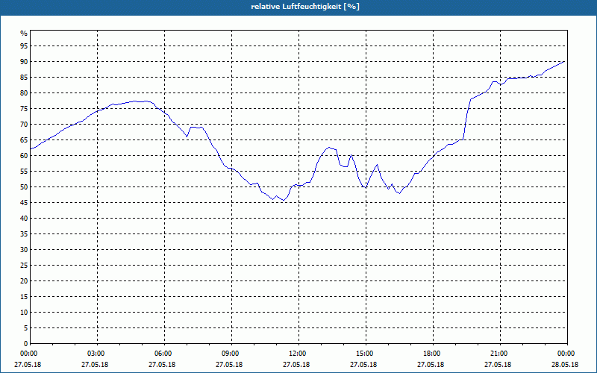Viewport: 597px width, 373px height.
Task: Select the 35 value on the y-axis
Action: pos(24,234)
